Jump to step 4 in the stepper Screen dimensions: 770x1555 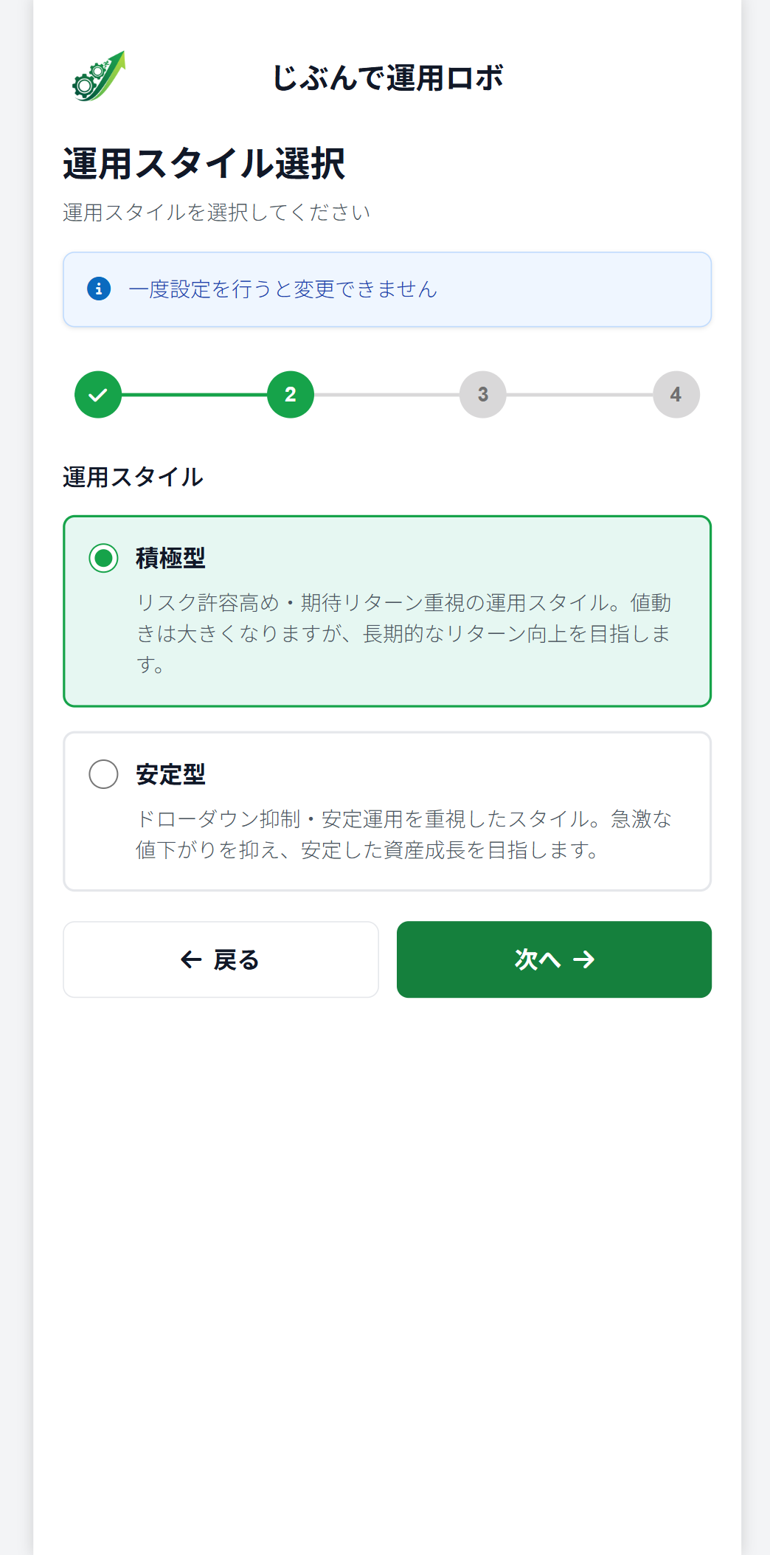pyautogui.click(x=676, y=395)
